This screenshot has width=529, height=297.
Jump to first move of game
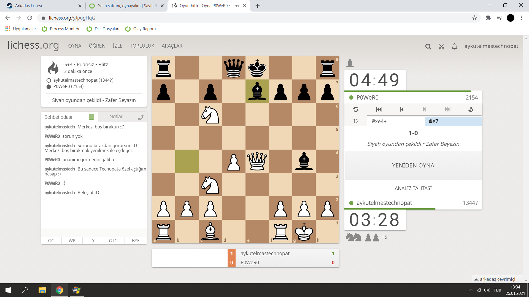pyautogui.click(x=379, y=109)
